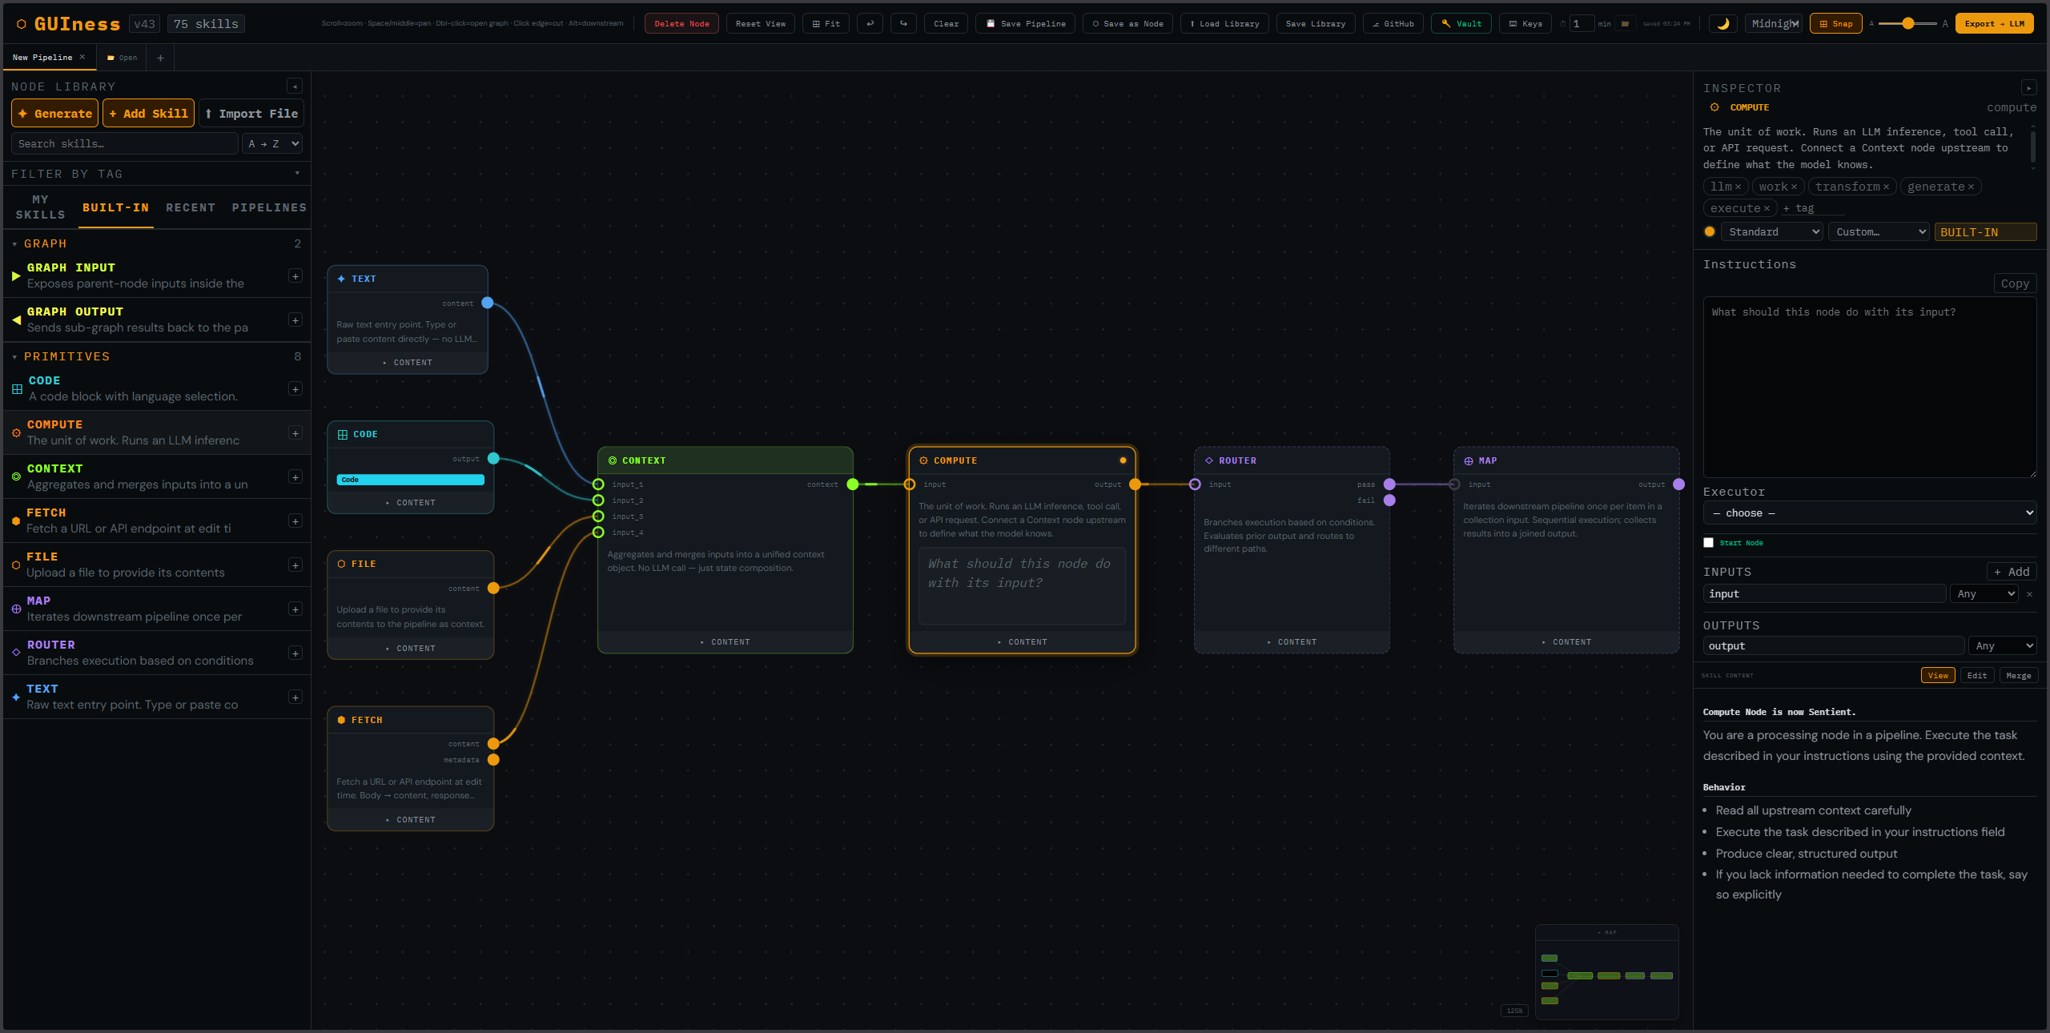This screenshot has height=1033, width=2050.
Task: Add the Code primitive with its plus
Action: coord(295,389)
